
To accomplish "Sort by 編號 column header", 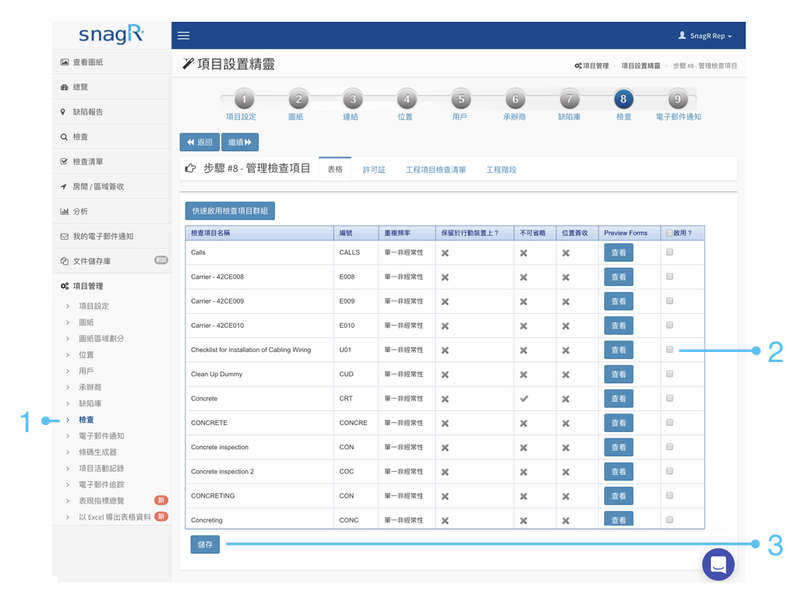I will (x=355, y=233).
